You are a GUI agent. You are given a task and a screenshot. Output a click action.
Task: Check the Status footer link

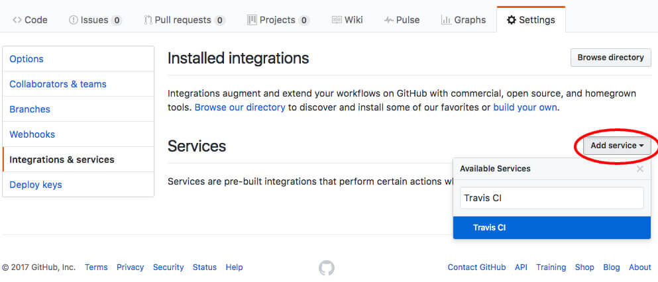(205, 267)
